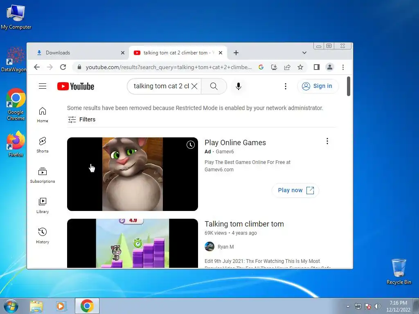Go to Home in YouTube sidebar

point(43,115)
